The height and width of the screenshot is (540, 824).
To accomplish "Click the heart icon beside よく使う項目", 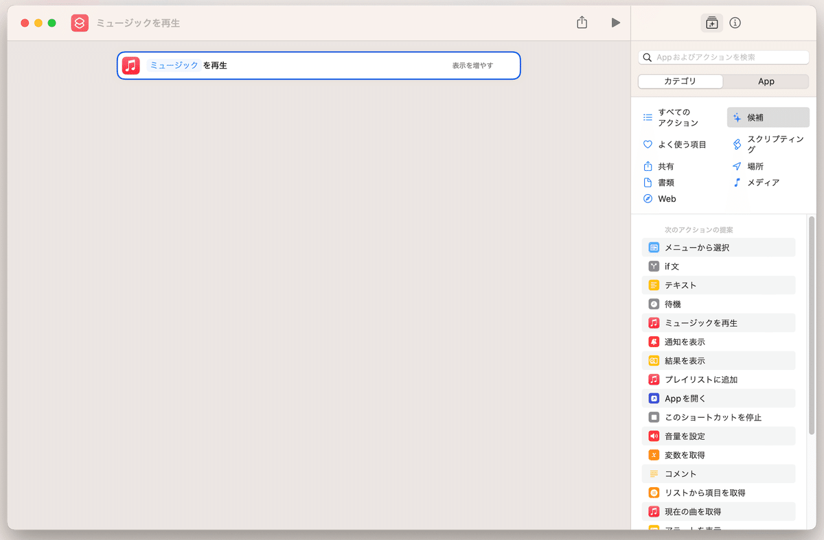I will pos(648,144).
